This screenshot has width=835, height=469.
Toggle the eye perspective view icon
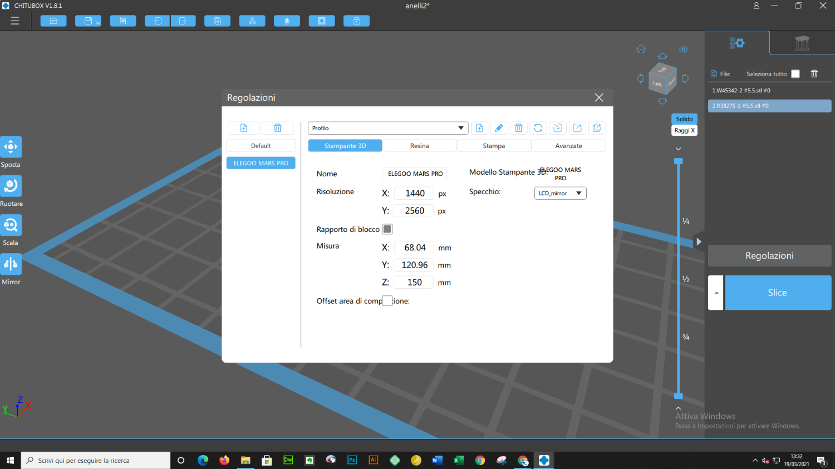pyautogui.click(x=683, y=50)
